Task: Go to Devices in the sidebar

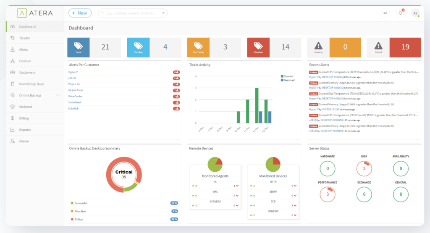Action: [25, 61]
